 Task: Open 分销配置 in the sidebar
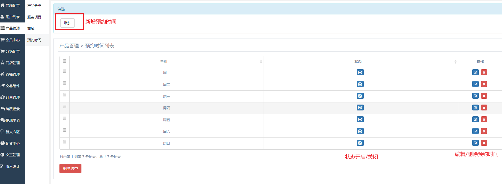pyautogui.click(x=13, y=51)
